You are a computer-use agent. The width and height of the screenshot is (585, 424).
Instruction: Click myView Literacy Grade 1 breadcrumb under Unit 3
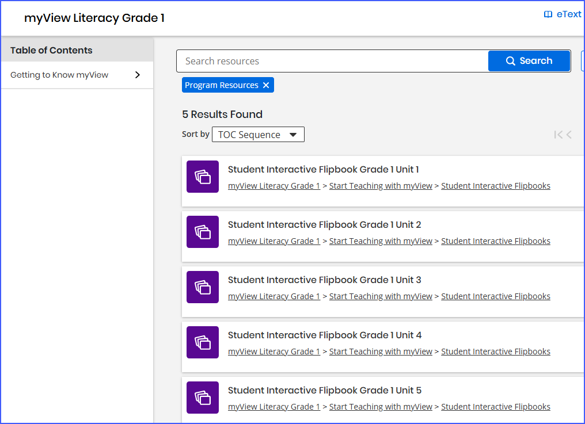click(274, 296)
